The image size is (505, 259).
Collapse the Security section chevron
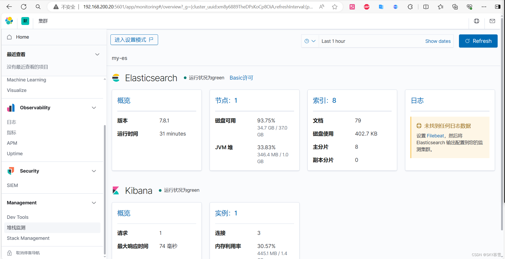94,171
